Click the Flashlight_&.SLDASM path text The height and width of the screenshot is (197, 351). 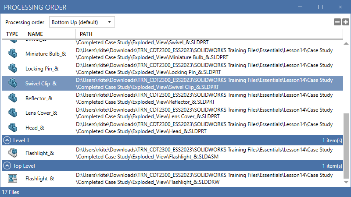coord(204,153)
